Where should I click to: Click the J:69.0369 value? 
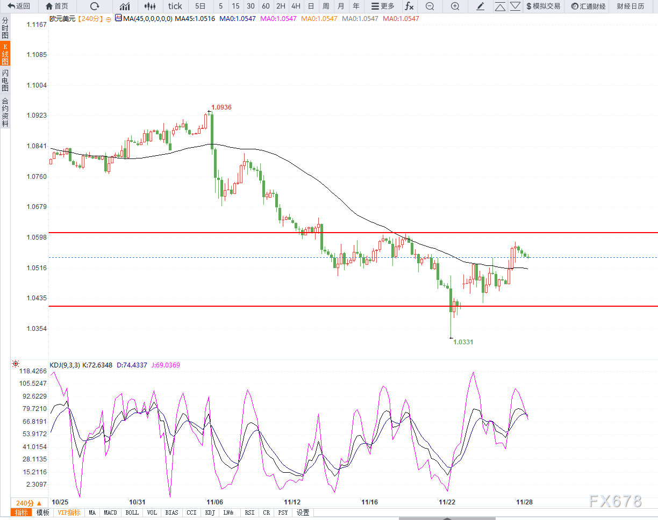pyautogui.click(x=165, y=365)
